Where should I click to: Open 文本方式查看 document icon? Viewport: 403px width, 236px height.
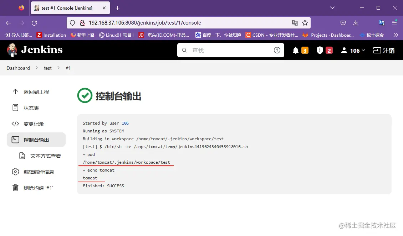(x=22, y=156)
